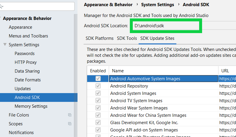Open the SDK Tools tab

point(127,38)
